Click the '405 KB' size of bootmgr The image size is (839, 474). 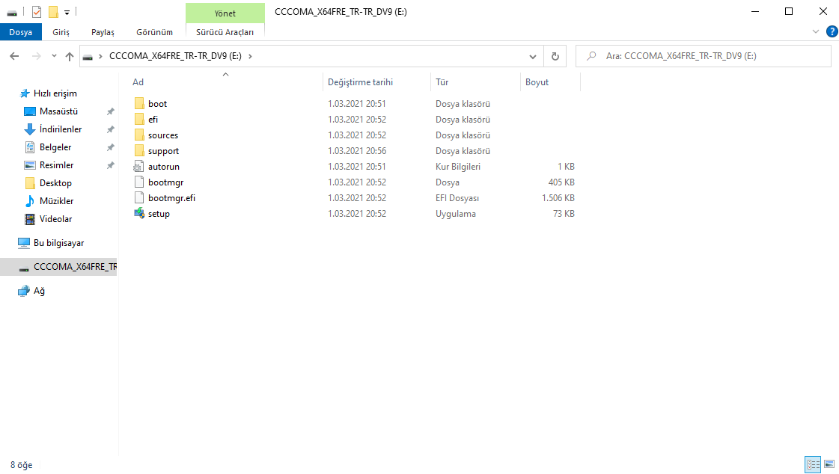pyautogui.click(x=561, y=182)
